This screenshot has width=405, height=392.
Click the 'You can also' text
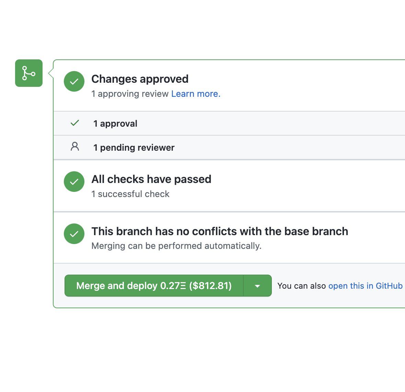(x=301, y=286)
